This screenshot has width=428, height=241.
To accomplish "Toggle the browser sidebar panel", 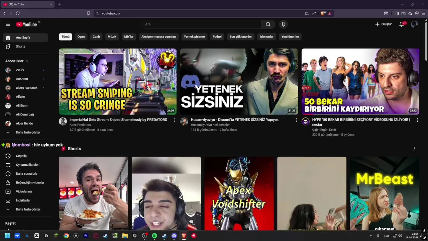I will [x=397, y=13].
